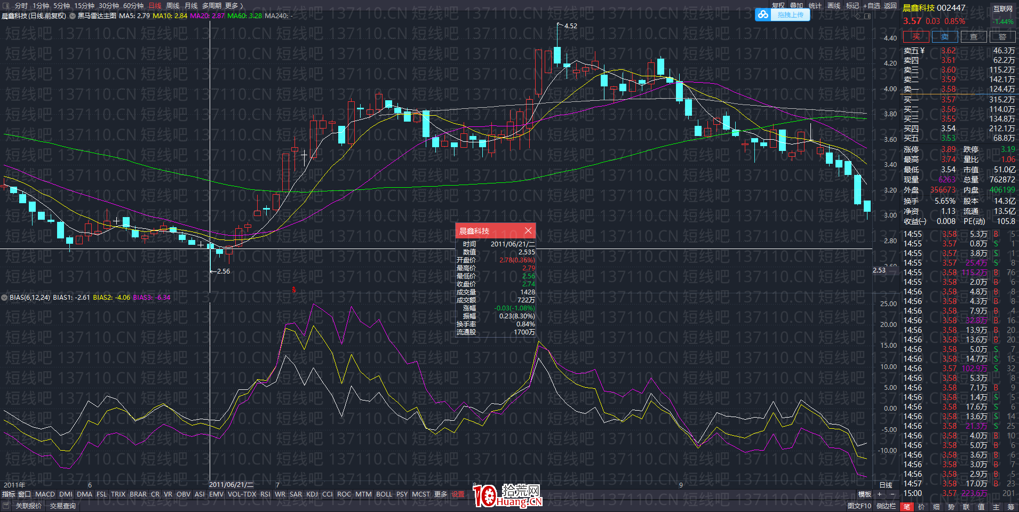Select the MACD indicator
Screen dimensions: 1019x512
[45, 494]
